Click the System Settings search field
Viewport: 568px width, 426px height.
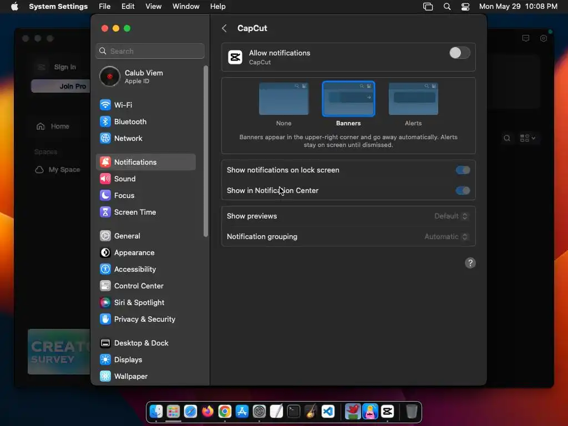pos(150,51)
